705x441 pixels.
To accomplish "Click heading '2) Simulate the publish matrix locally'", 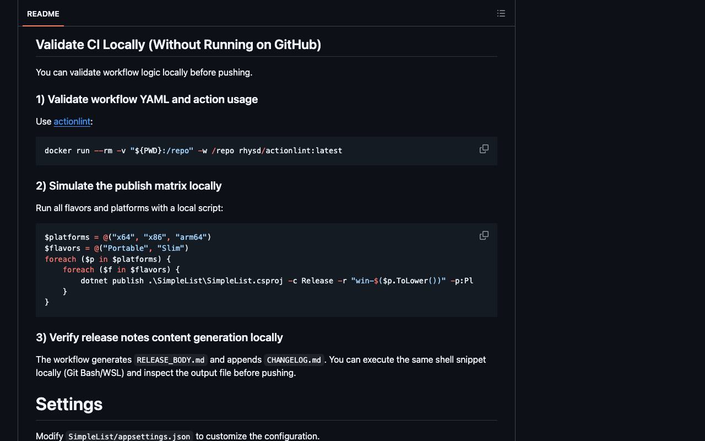I will tap(129, 186).
